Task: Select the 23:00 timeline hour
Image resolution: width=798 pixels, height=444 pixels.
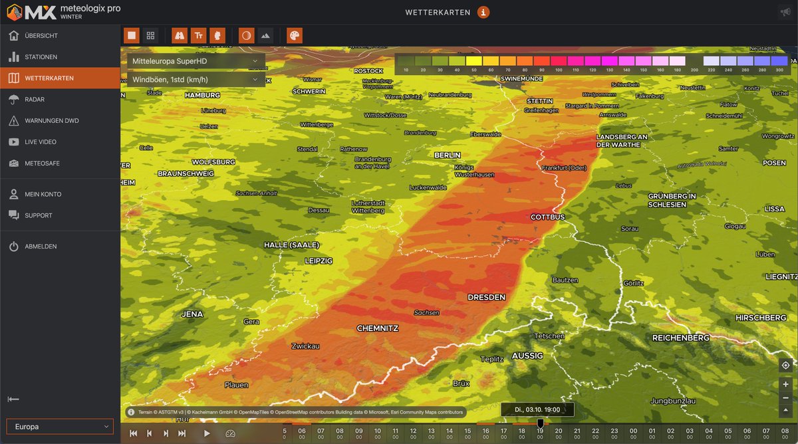Action: click(x=614, y=433)
